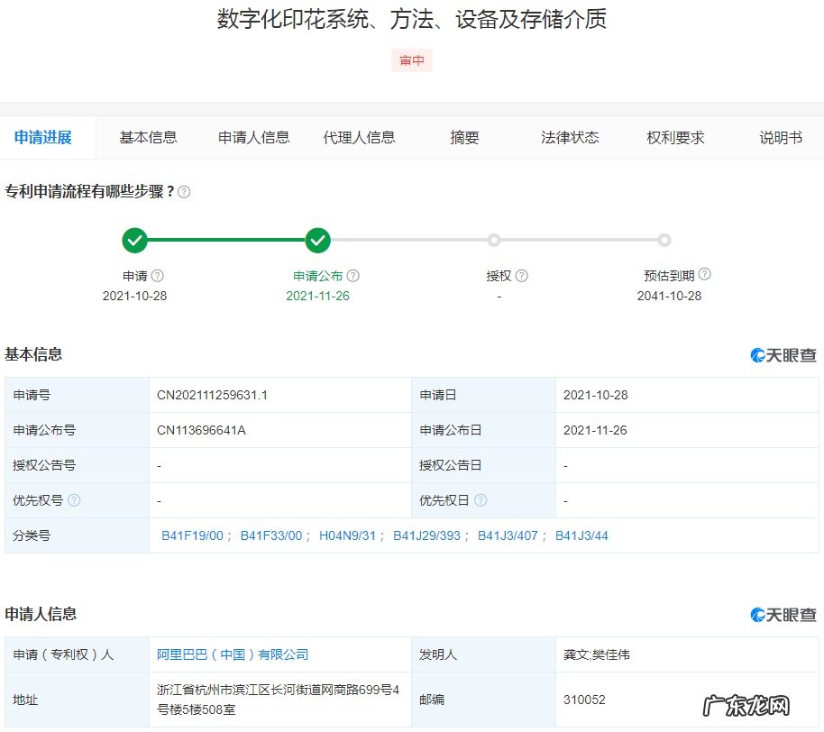
Task: Open the 申请人信息 tab
Action: pyautogui.click(x=253, y=138)
